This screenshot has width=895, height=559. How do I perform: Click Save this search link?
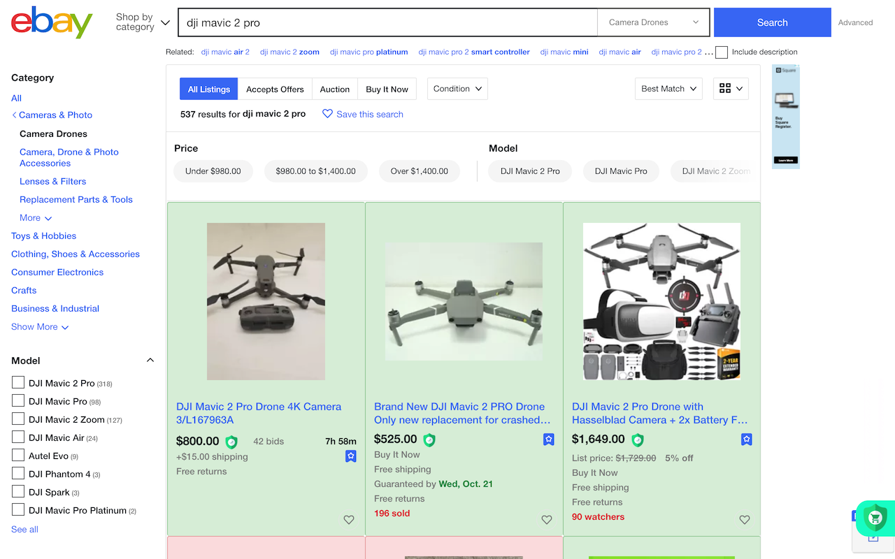(370, 114)
